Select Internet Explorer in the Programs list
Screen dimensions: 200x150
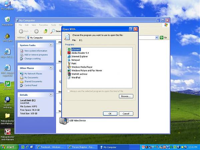tap(79, 56)
